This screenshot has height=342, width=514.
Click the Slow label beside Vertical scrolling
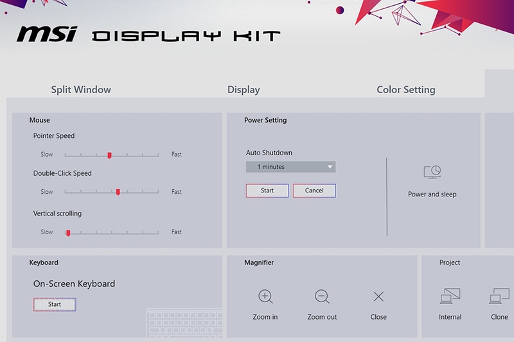click(46, 232)
